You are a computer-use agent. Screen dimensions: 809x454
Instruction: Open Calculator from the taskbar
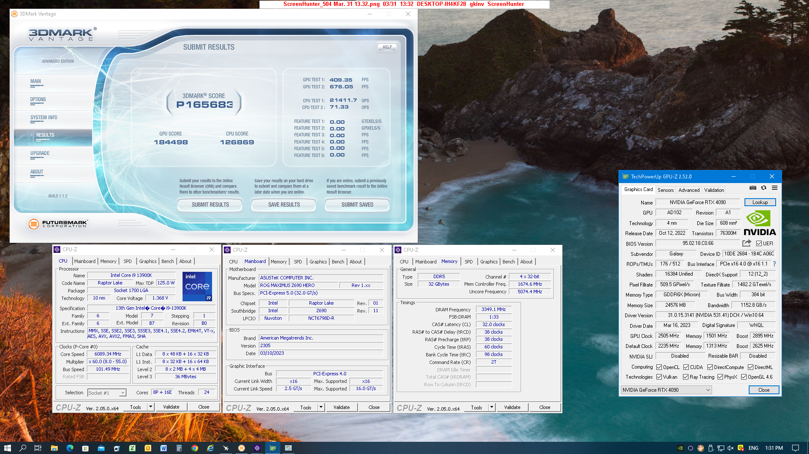179,448
